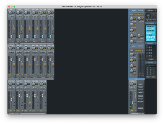Click the fader handle on Main strip
164x124 pixels.
click(133, 103)
